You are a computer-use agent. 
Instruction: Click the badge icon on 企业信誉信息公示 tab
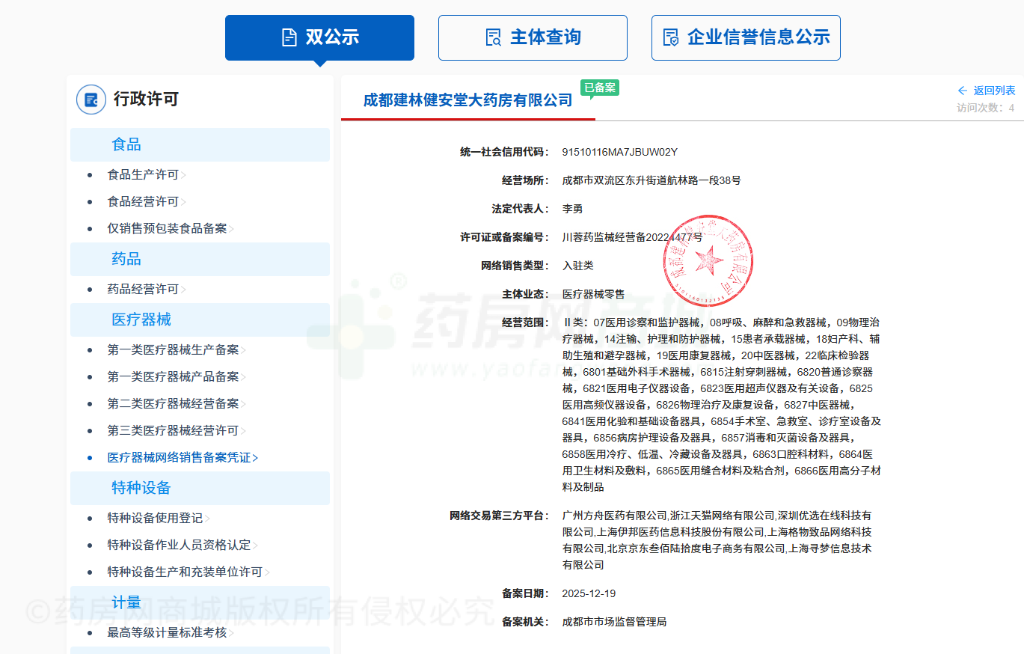click(670, 37)
